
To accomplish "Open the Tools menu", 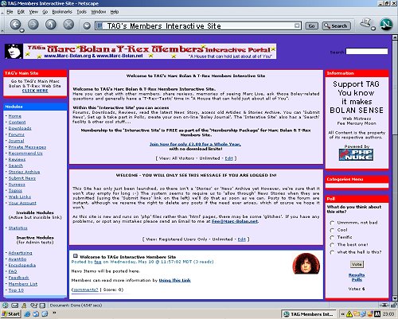I will tap(81, 12).
